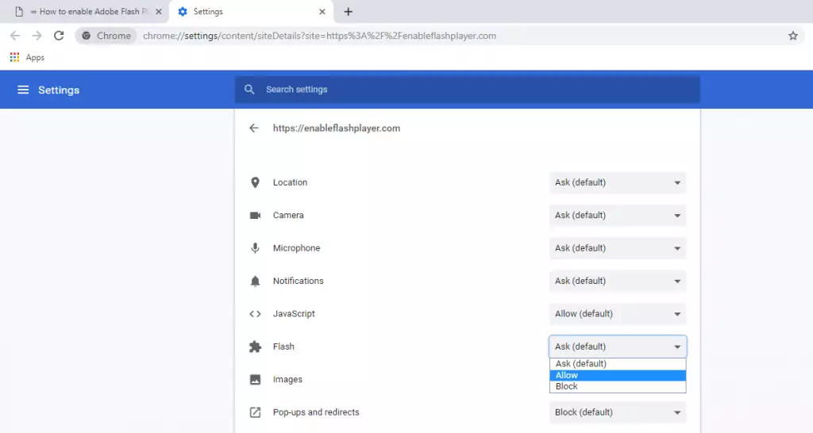Click the Search settings input field
813x433 pixels.
tap(476, 90)
